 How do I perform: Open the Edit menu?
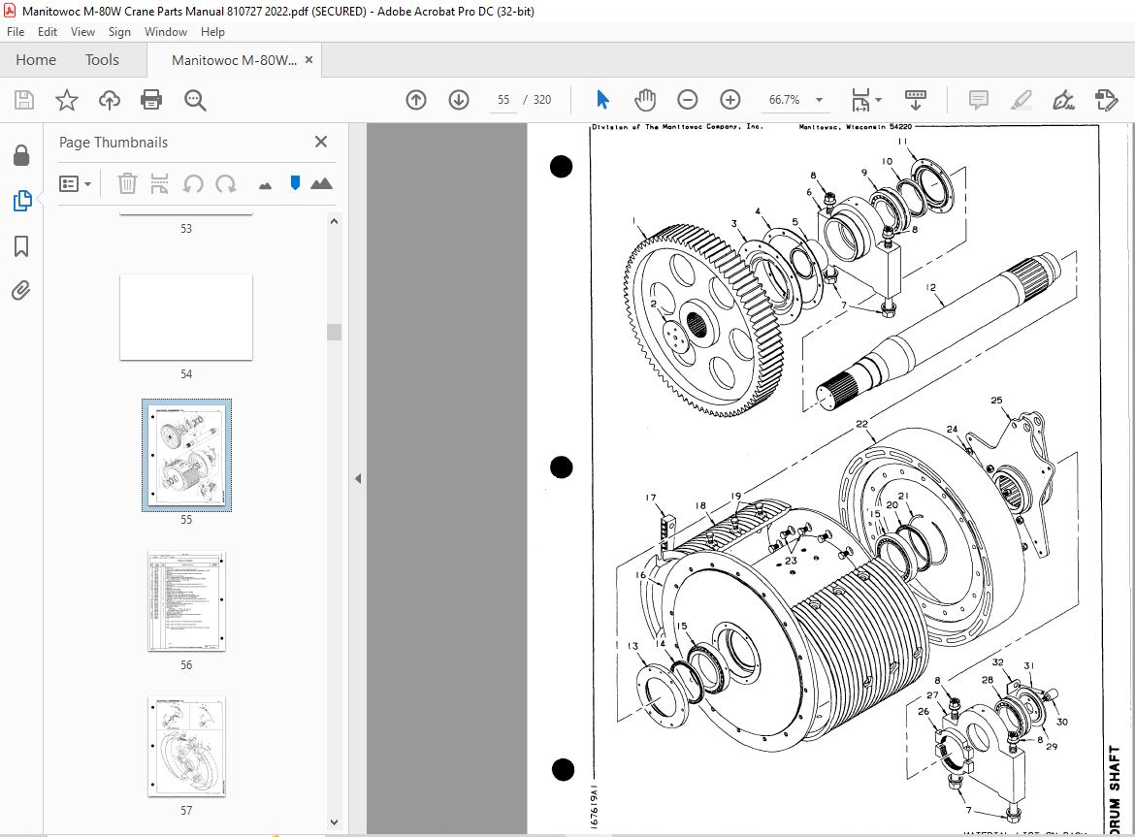(x=48, y=32)
